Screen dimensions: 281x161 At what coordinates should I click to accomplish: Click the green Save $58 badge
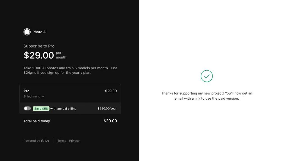click(41, 108)
